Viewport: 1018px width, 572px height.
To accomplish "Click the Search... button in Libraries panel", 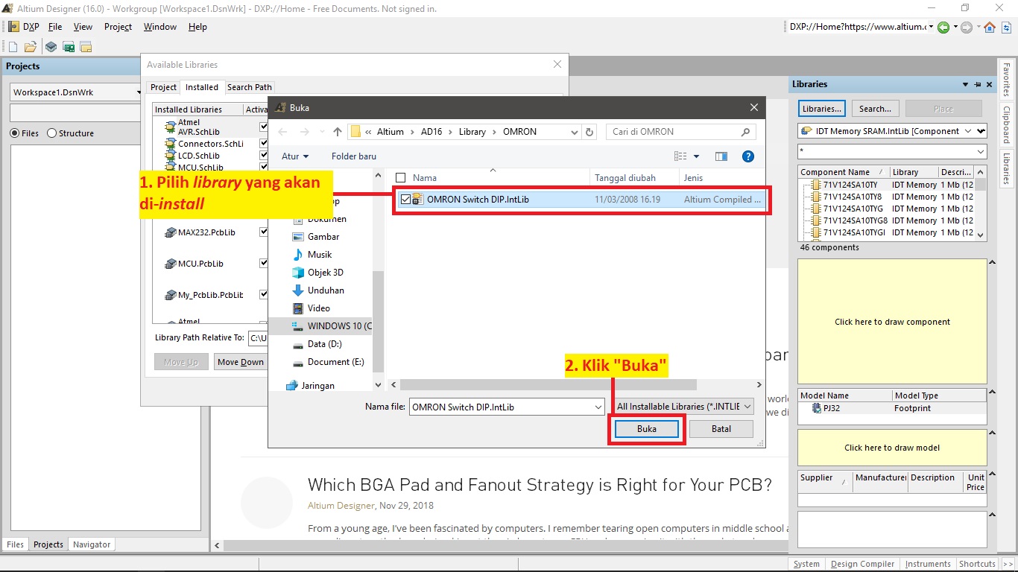I will [875, 109].
